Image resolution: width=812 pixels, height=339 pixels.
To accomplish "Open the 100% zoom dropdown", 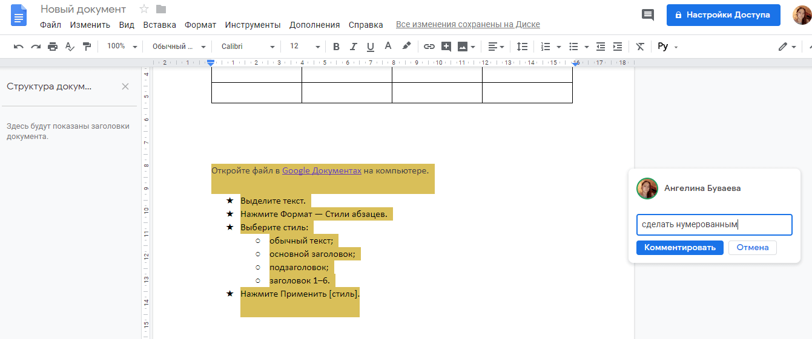I will coord(122,47).
